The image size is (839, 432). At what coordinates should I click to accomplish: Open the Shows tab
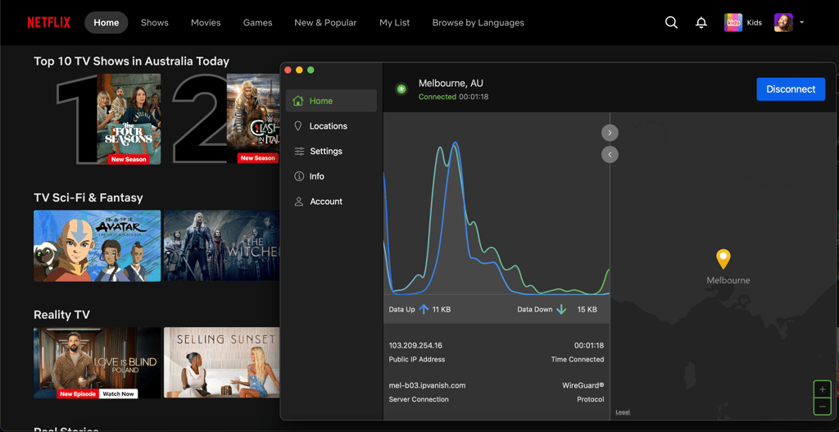[x=155, y=22]
